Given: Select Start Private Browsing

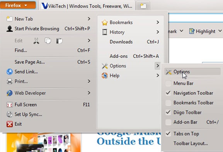Looking at the screenshot, I should point(48,29).
